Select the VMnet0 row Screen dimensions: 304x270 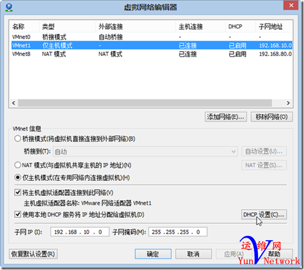(152, 37)
